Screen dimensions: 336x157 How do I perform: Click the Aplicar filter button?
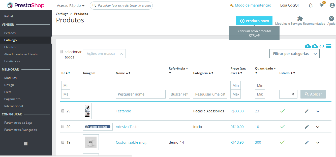[x=313, y=94]
